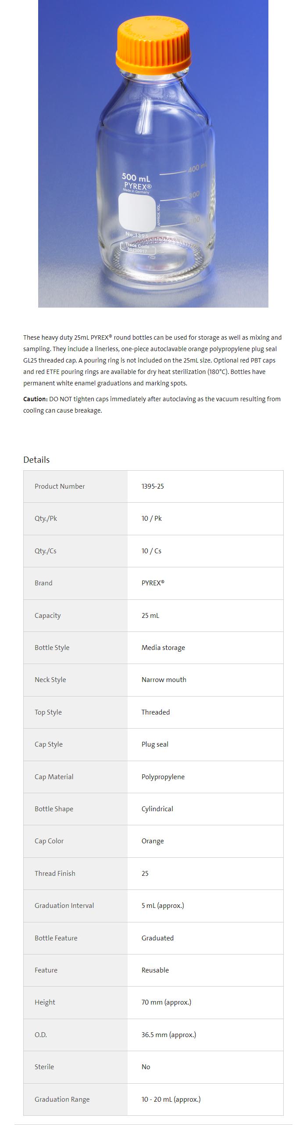Select the "Reusable" feature value

coord(155,970)
